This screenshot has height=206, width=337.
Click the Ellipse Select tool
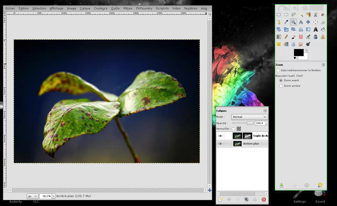coord(286,15)
